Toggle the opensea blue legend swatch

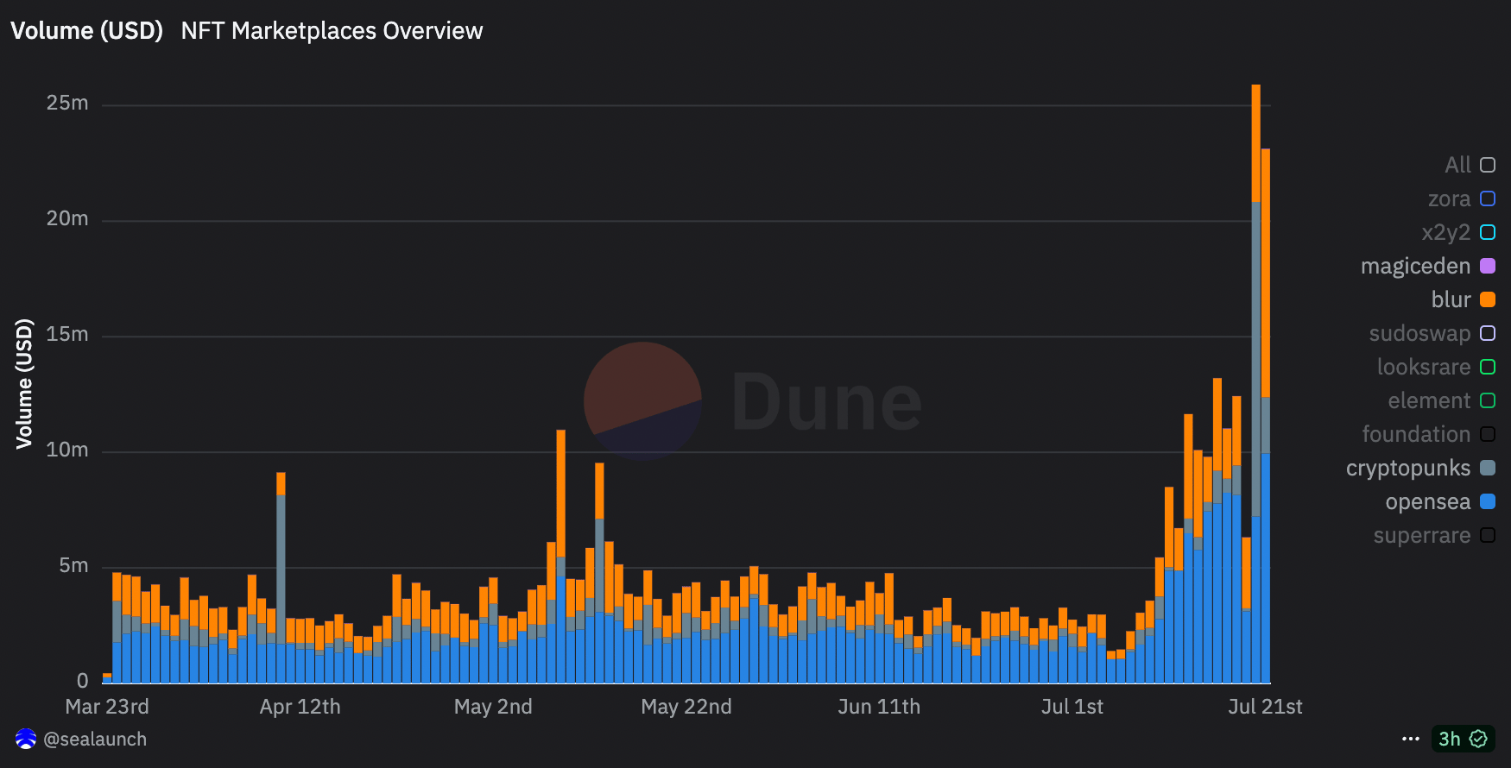(1488, 501)
